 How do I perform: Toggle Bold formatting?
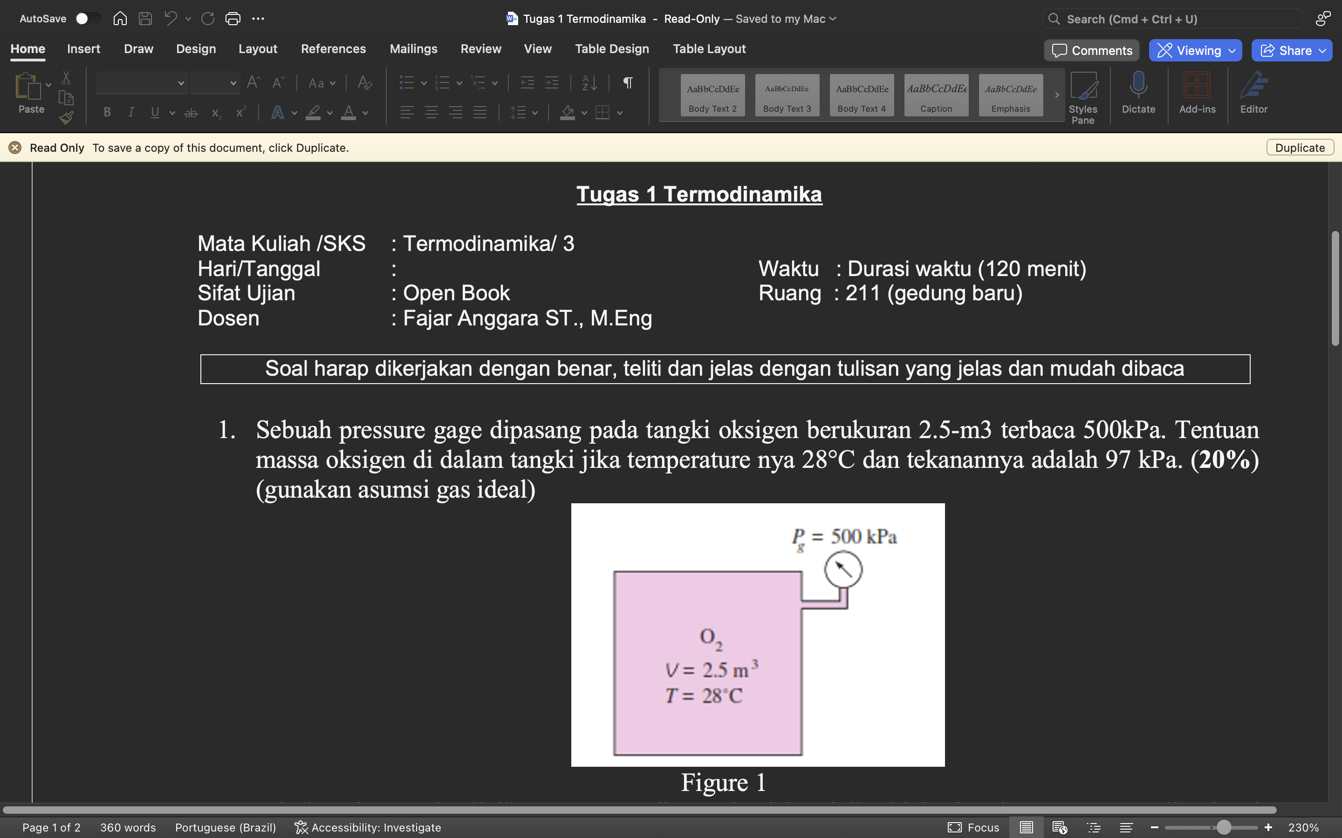(x=107, y=113)
